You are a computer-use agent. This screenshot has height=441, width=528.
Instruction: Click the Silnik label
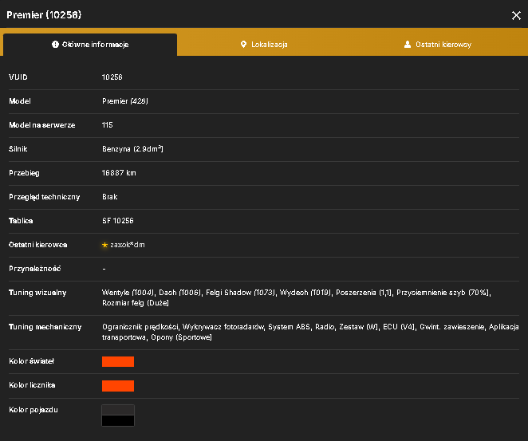(x=18, y=149)
